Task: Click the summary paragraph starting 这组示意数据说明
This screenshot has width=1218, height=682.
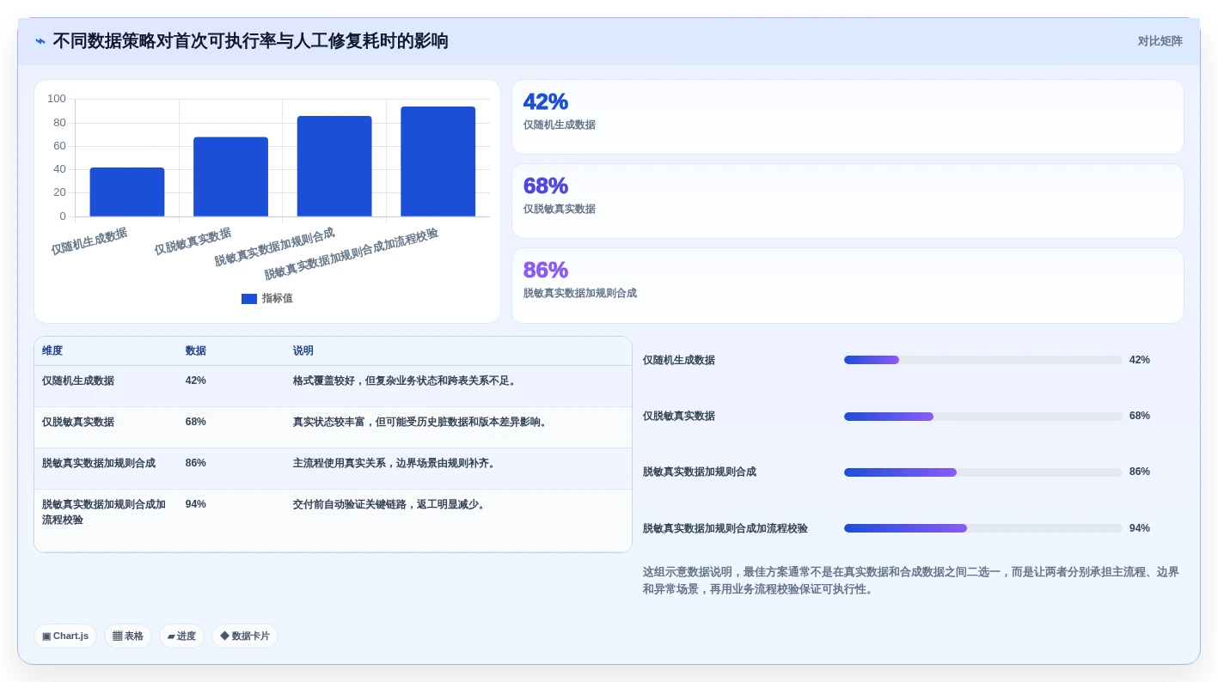Action: pos(911,581)
